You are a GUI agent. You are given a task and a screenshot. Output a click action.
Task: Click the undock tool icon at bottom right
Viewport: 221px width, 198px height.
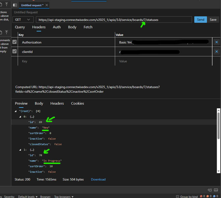point(210,190)
